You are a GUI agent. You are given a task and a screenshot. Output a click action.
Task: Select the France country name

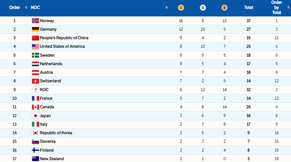click(46, 98)
